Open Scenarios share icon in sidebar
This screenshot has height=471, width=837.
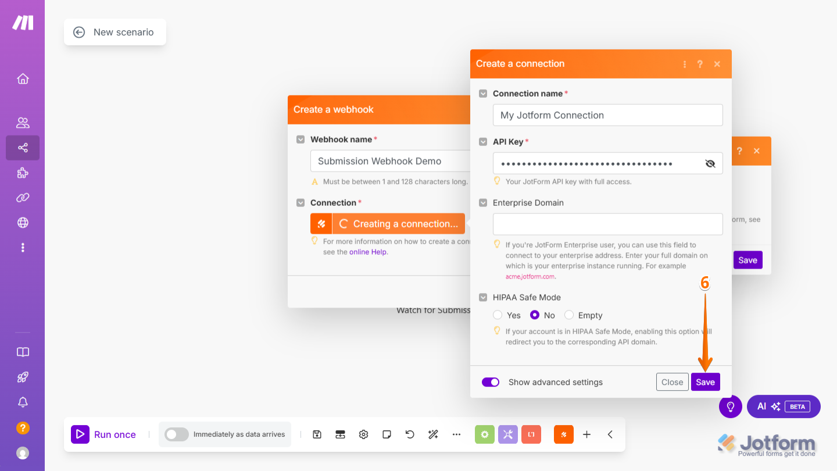23,148
